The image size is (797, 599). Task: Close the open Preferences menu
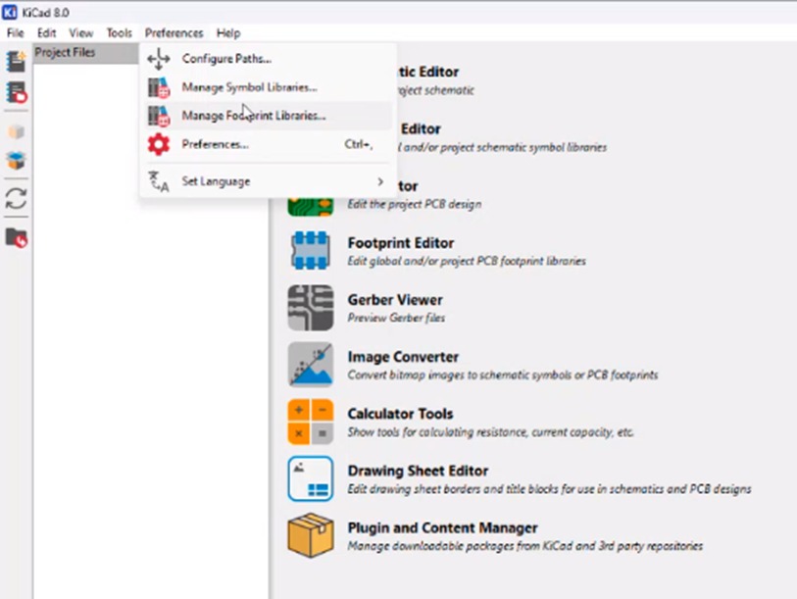(x=174, y=33)
